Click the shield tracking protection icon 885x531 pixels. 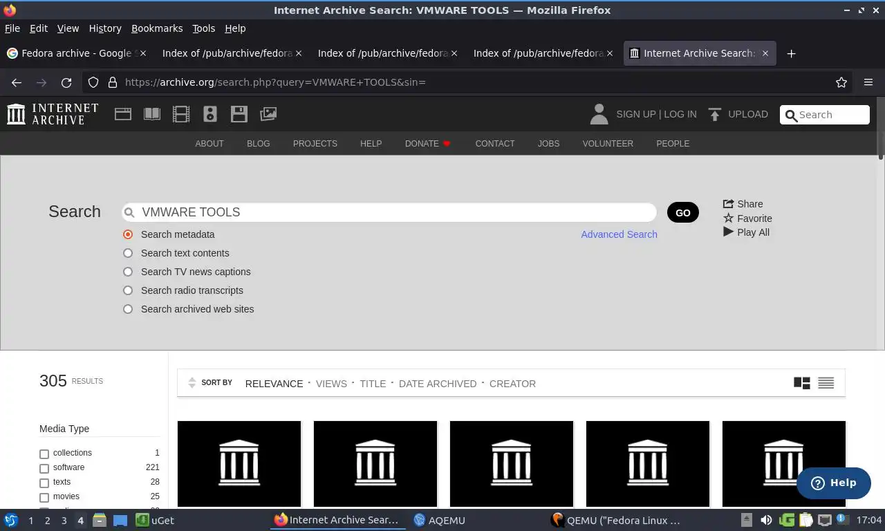pyautogui.click(x=93, y=82)
